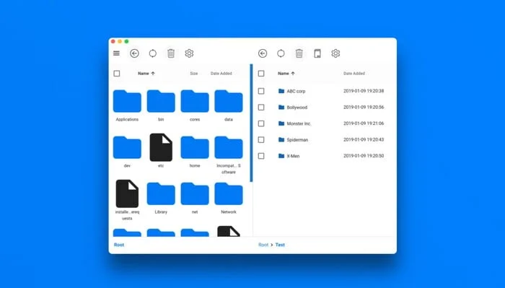Select the cores folder
Screen dimensions: 505x288
(x=195, y=101)
